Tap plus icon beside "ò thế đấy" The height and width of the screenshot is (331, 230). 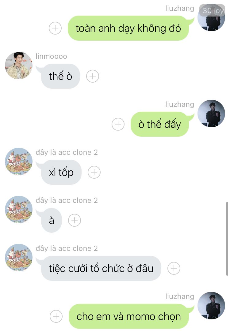(x=118, y=124)
